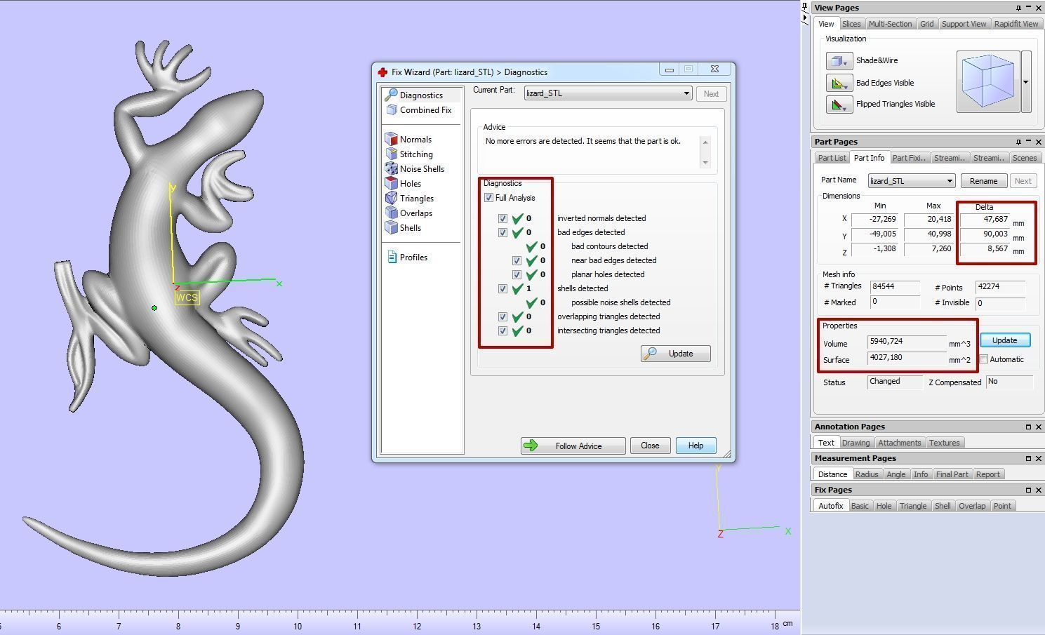Click Help button in Fix Wizard

695,446
